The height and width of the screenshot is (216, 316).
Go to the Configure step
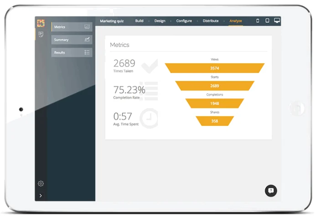(x=184, y=21)
